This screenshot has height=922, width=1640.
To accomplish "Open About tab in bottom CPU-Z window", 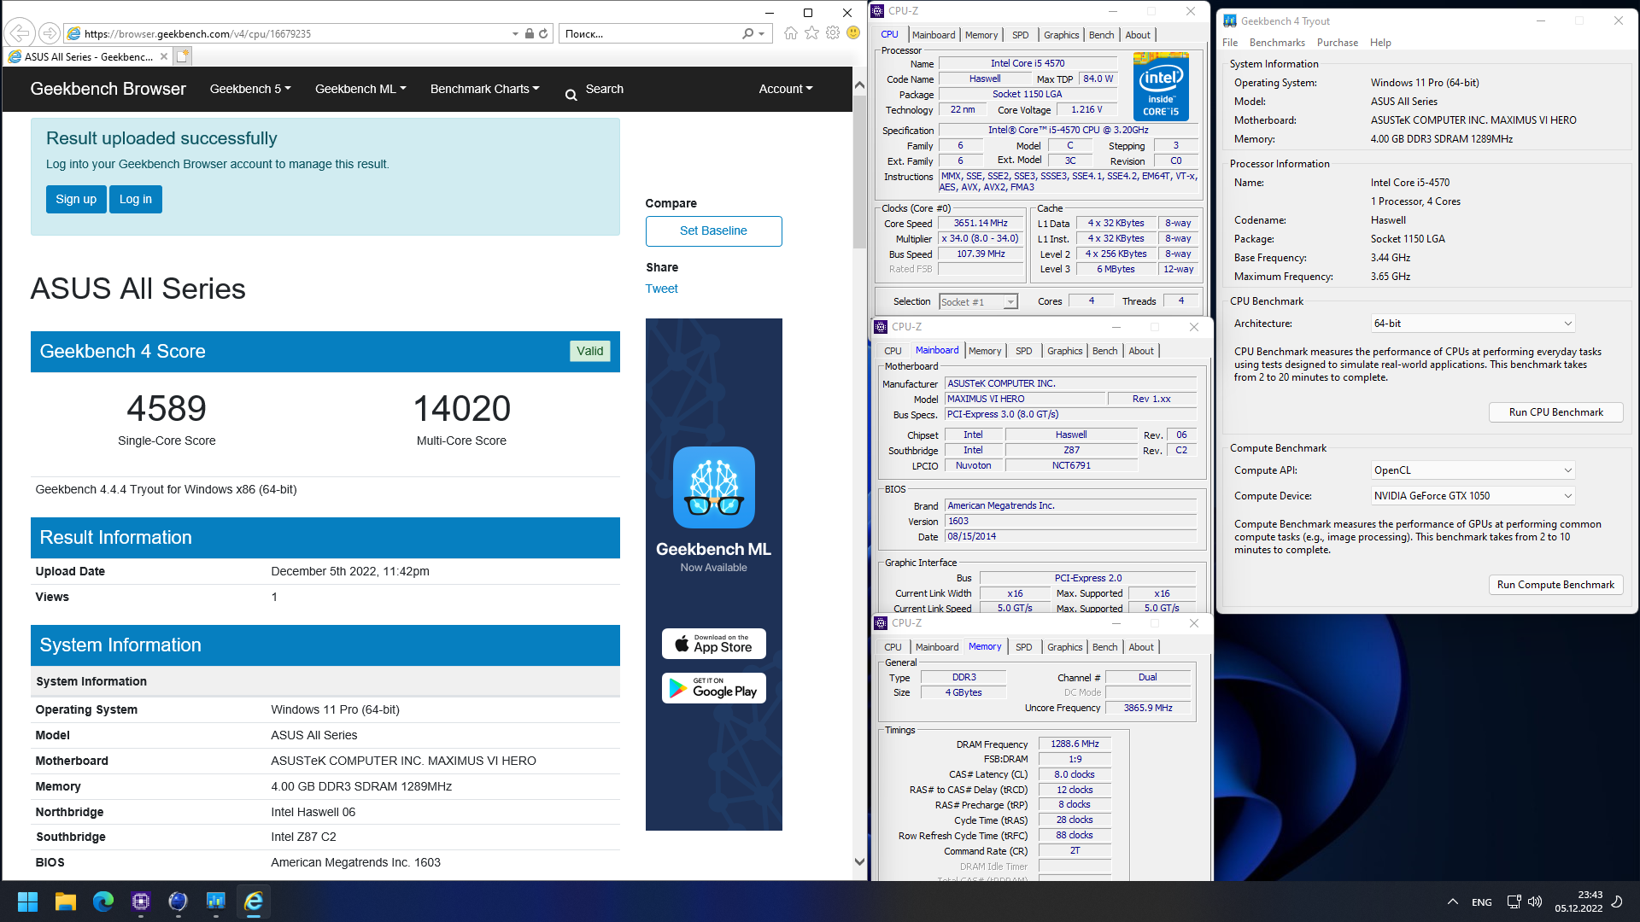I will point(1140,647).
